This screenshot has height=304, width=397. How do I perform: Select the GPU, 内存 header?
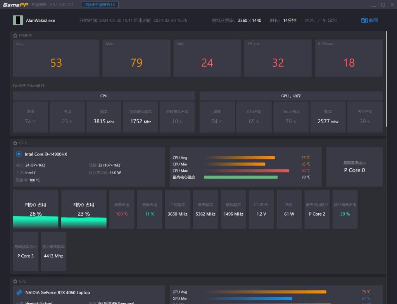[291, 96]
